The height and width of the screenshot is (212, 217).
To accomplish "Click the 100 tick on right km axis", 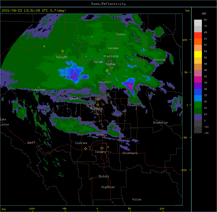I will 185,40.
